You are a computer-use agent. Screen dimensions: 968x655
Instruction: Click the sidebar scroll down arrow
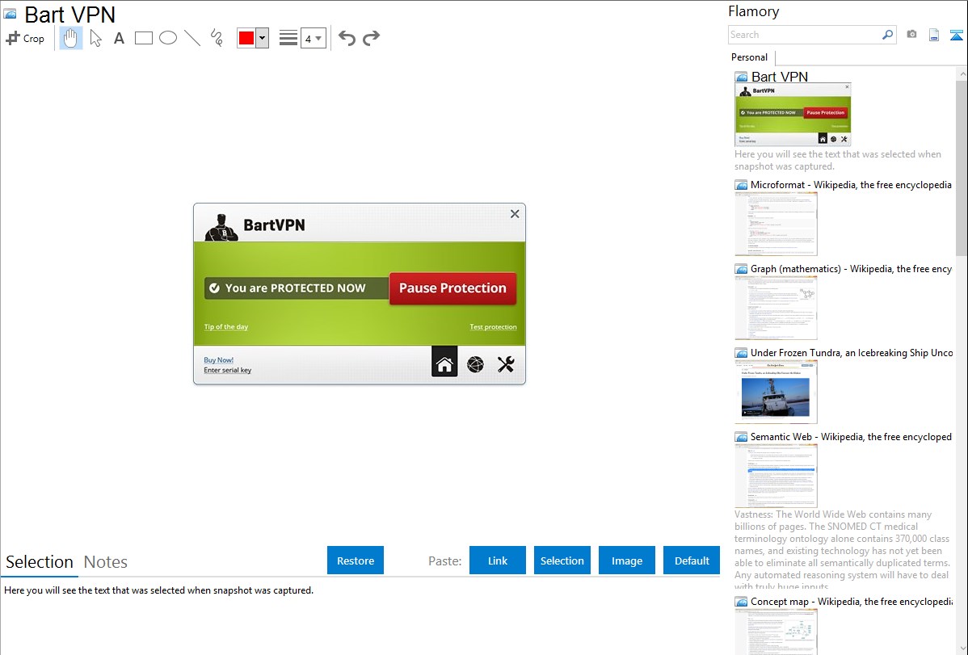pyautogui.click(x=962, y=649)
